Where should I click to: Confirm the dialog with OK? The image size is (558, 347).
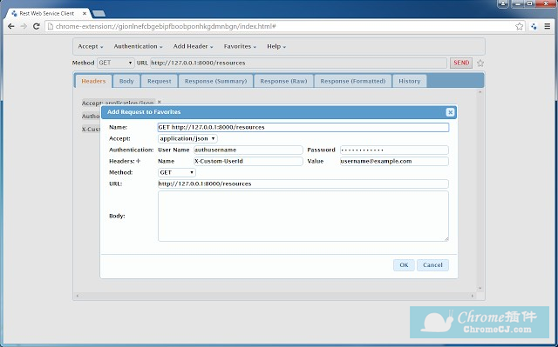click(404, 265)
